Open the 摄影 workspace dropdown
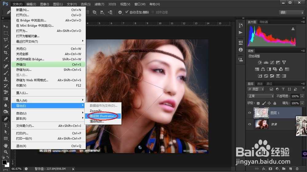Viewport: 307px width, 172px height. tap(291, 13)
